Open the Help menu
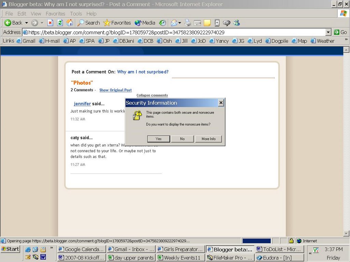350x262 pixels. (x=91, y=14)
